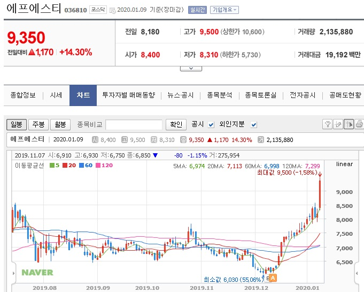Click the open price 시 icon
The height and width of the screenshot is (292, 364).
coord(95,140)
